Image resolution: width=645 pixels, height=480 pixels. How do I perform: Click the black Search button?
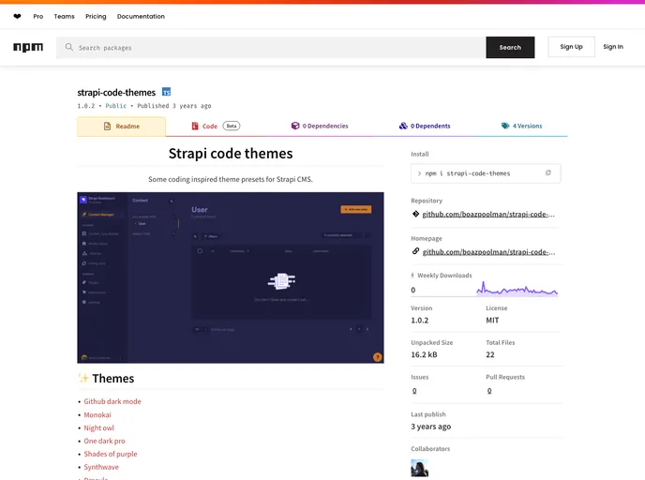point(510,47)
